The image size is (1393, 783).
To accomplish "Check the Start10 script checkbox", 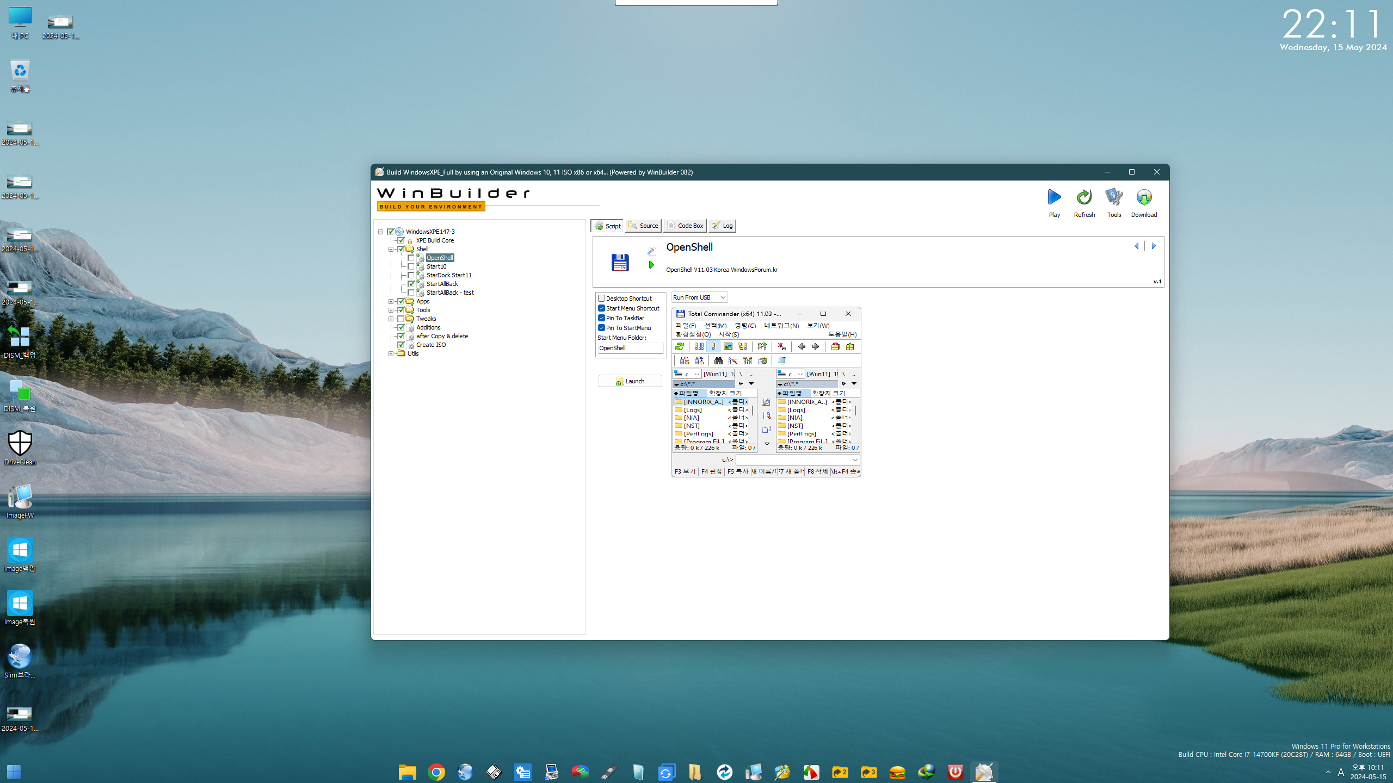I will point(411,266).
